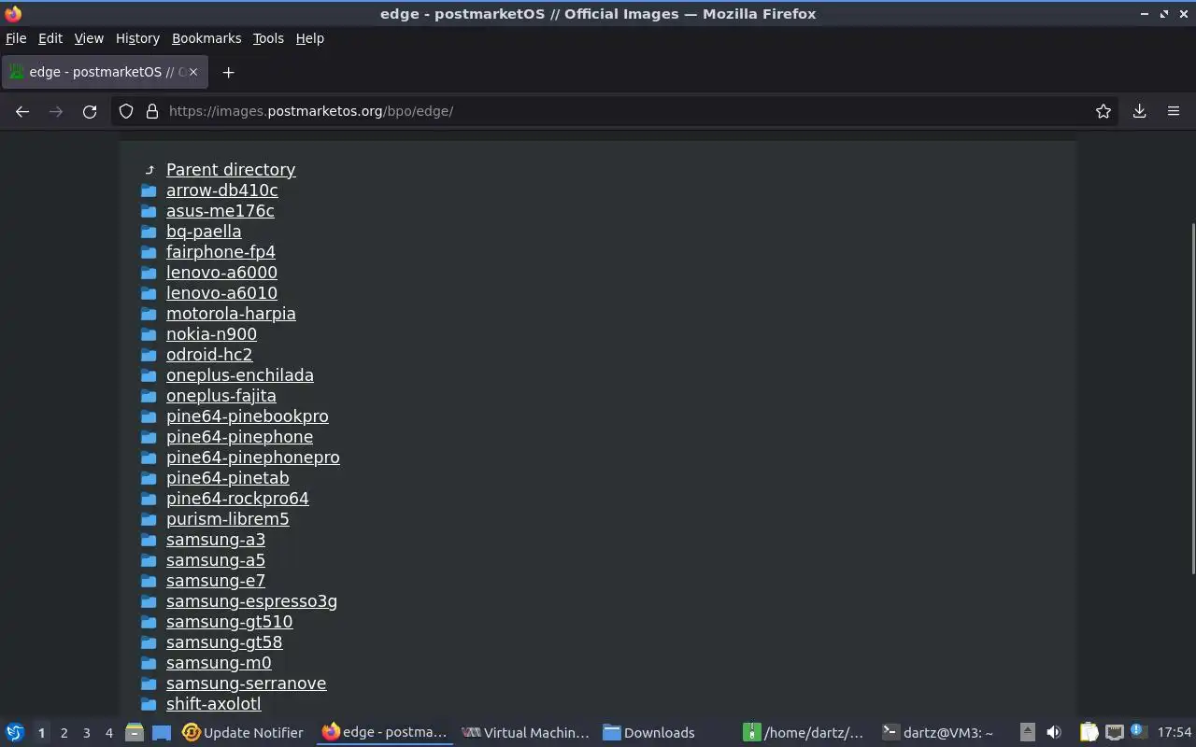Screen dimensions: 1196x747
Task: Open the pine64-pinebookpro directory
Action: pos(248,416)
